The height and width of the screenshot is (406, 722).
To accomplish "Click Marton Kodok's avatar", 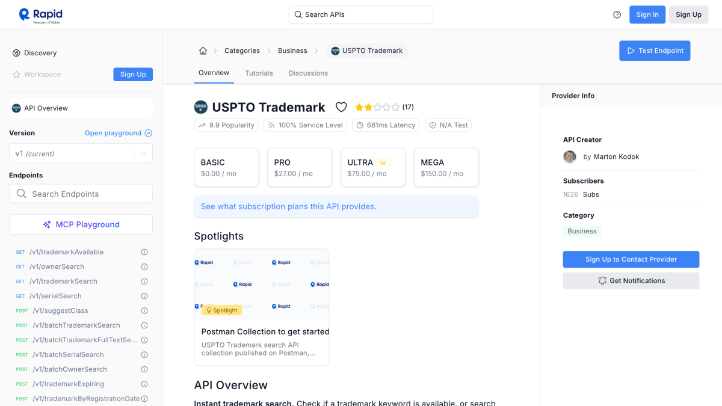I will click(x=570, y=156).
